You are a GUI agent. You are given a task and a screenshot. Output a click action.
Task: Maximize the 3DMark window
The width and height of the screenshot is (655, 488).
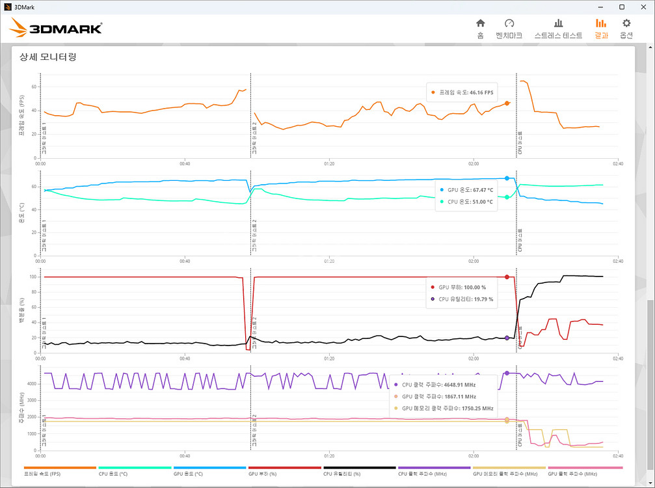coord(622,7)
